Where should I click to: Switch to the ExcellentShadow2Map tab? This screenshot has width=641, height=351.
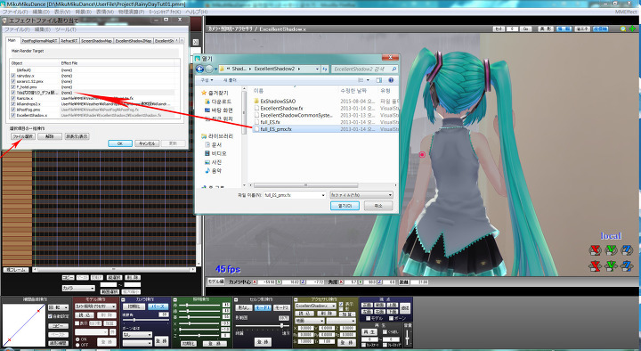[134, 41]
